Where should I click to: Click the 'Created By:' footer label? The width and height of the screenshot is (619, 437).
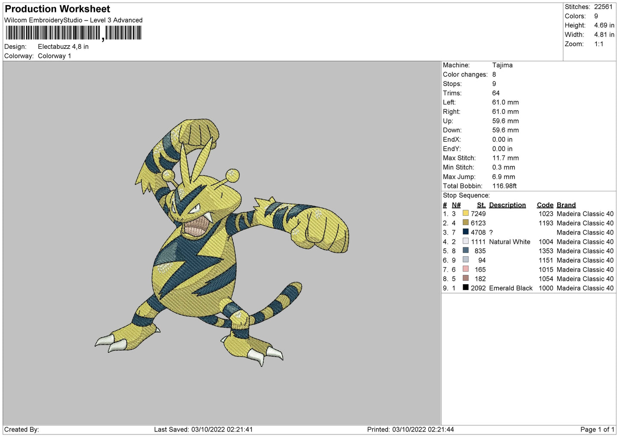pos(21,430)
